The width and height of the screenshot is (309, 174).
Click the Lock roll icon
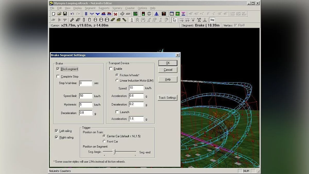point(233,14)
